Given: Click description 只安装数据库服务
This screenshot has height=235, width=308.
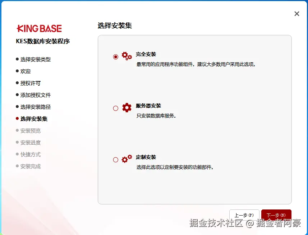Looking at the screenshot, I should tap(156, 116).
